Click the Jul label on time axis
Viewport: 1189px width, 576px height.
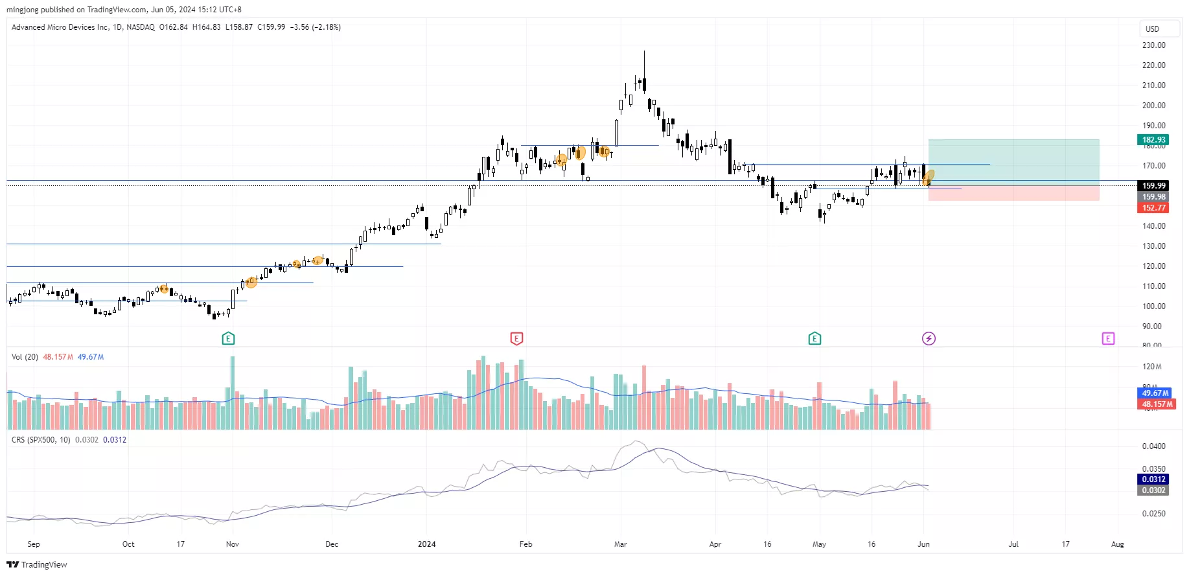(x=1013, y=544)
